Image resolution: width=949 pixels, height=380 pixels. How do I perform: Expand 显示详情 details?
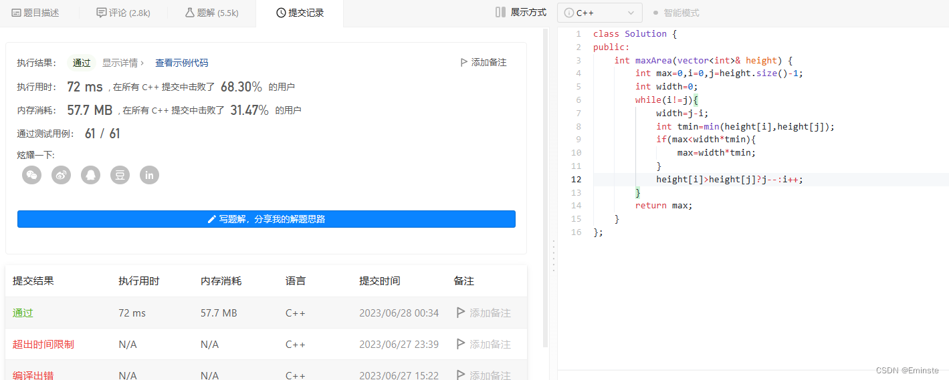[x=123, y=63]
